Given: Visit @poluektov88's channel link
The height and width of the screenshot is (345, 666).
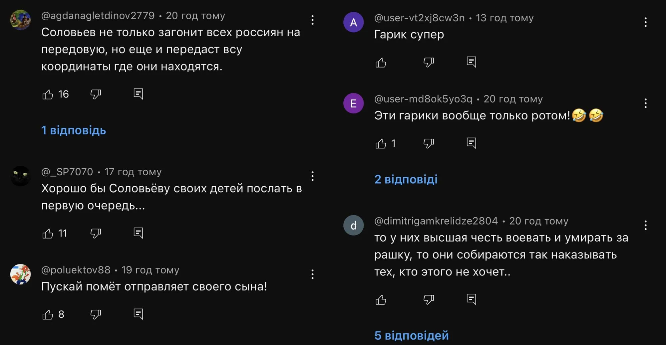Looking at the screenshot, I should point(76,270).
